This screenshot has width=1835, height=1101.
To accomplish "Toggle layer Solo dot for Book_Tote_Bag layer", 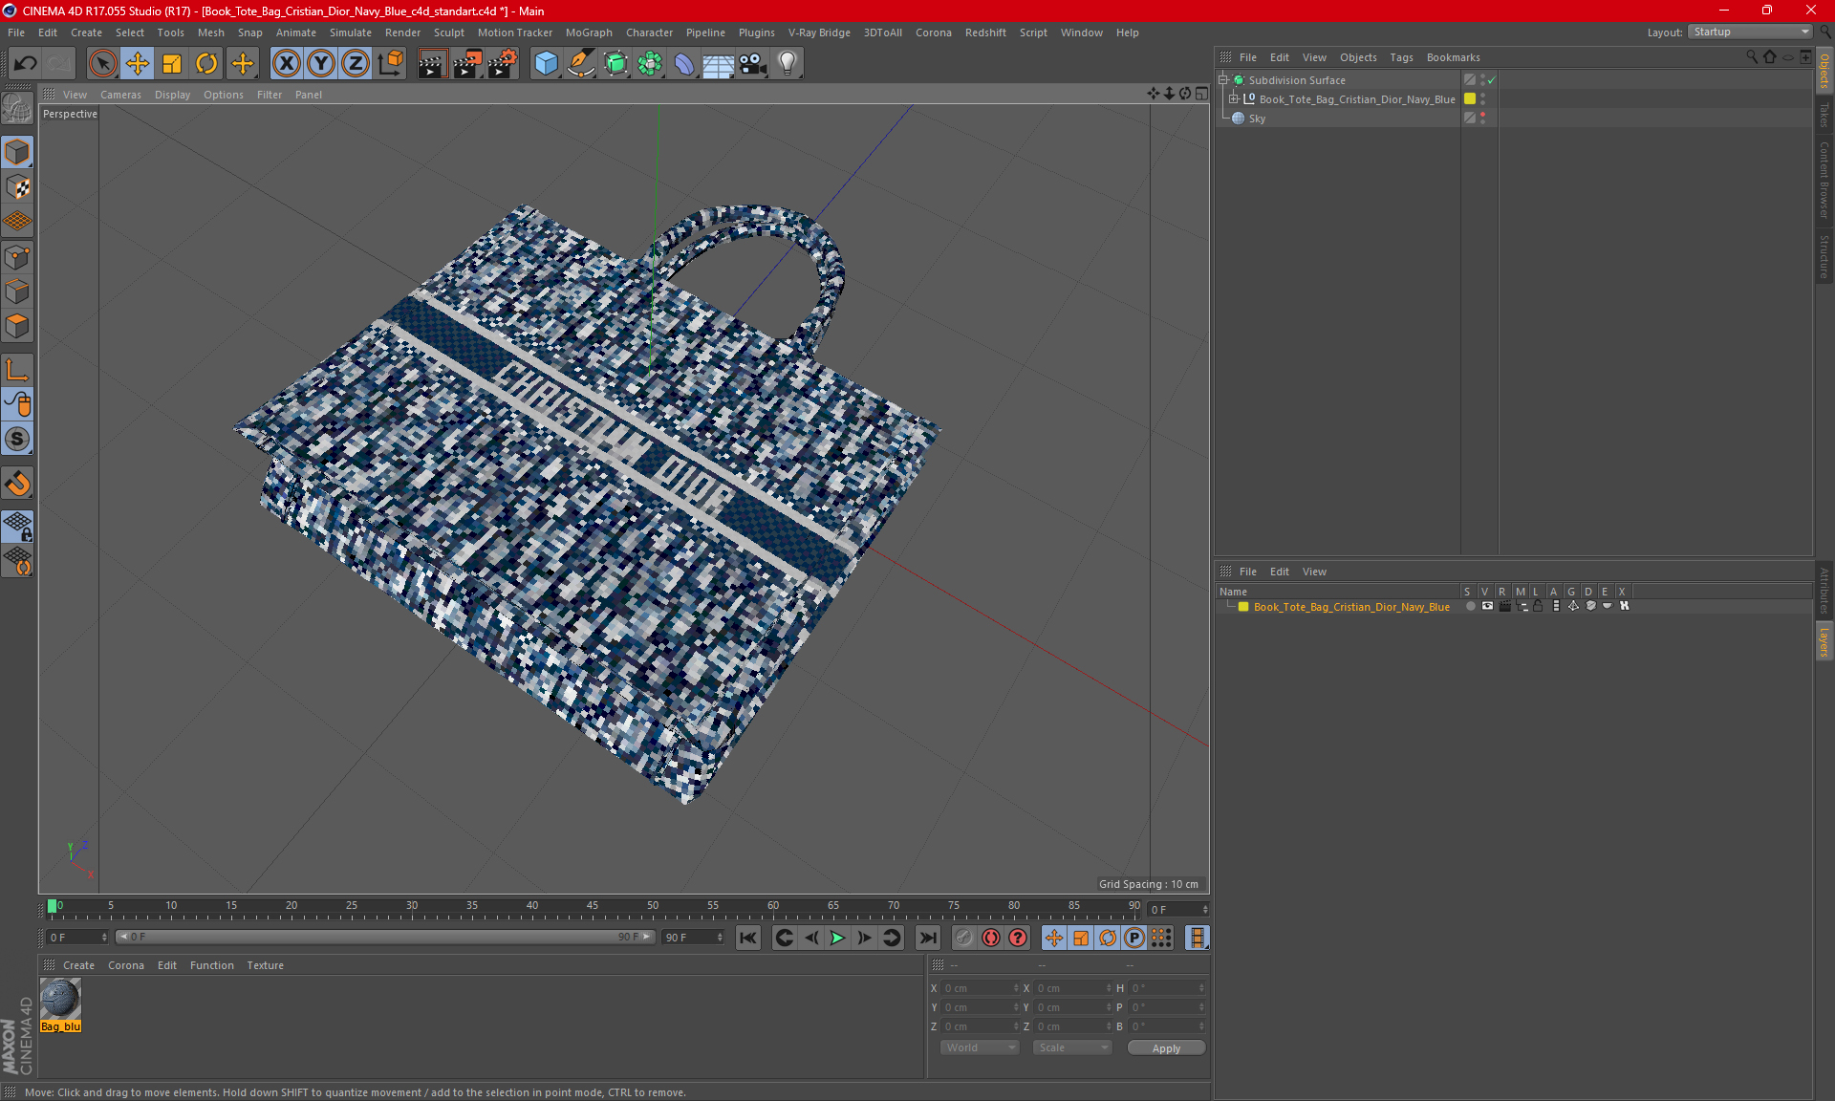I will pyautogui.click(x=1470, y=607).
